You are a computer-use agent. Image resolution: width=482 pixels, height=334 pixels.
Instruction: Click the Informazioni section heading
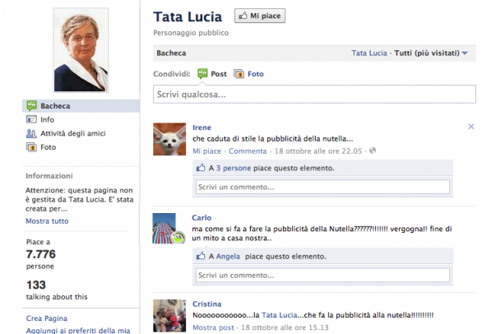[x=49, y=176]
